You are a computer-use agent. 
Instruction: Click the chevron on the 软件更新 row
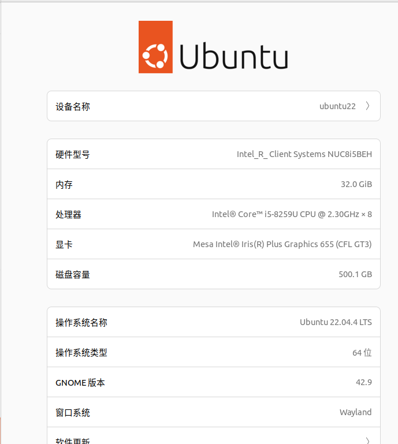[367, 441]
